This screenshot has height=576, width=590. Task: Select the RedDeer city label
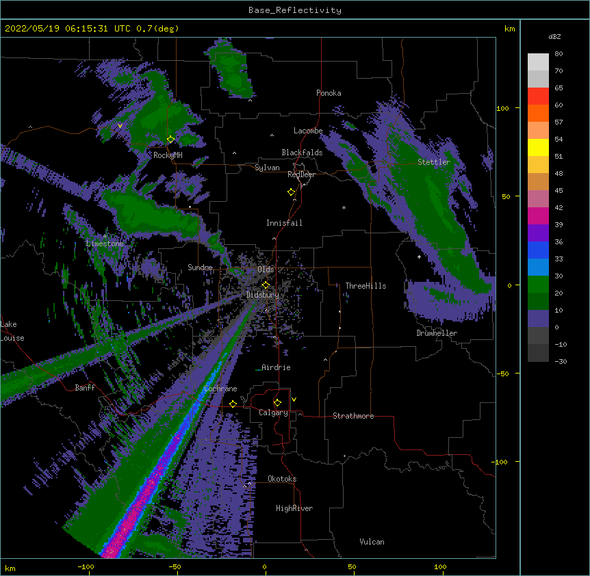(301, 174)
